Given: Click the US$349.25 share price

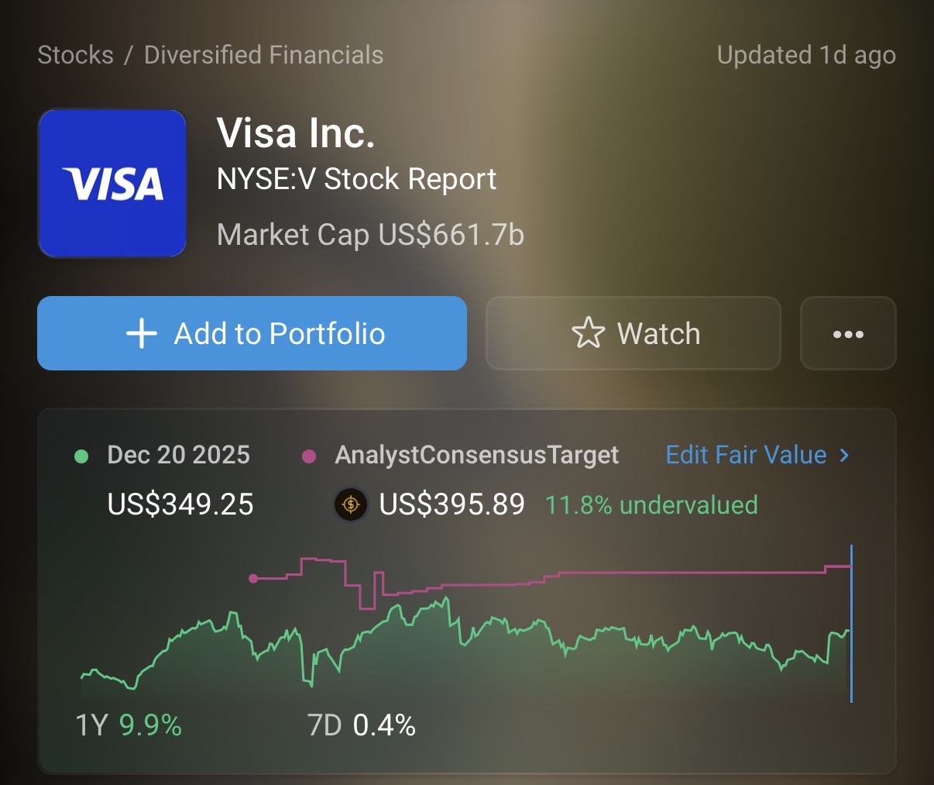Looking at the screenshot, I should click(x=180, y=505).
